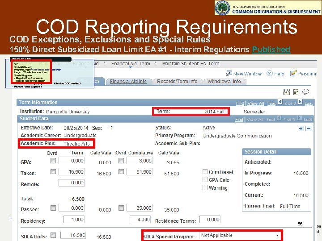Click View All in Term Information header

[256, 103]
